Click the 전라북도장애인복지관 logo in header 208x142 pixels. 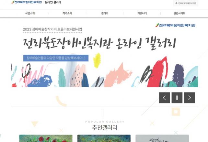click(27, 2)
